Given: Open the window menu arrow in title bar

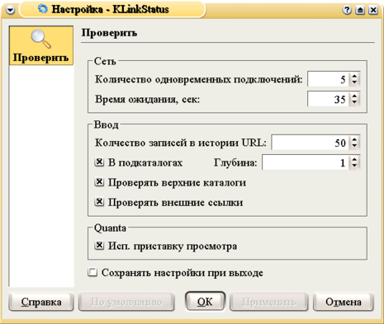Looking at the screenshot, I should [x=11, y=10].
